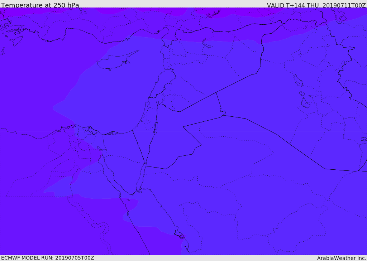Click the ECMWF MODEL RUN label
This screenshot has height=261, width=367.
[48, 258]
